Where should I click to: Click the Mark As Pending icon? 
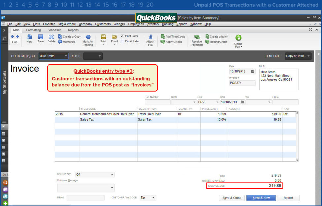tap(88, 37)
